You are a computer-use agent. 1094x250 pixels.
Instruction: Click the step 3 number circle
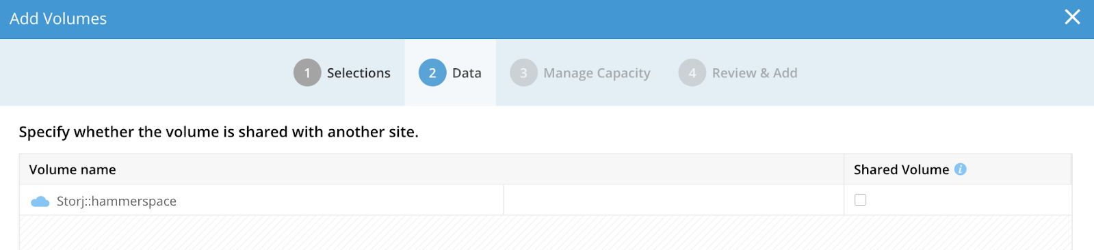pos(523,73)
